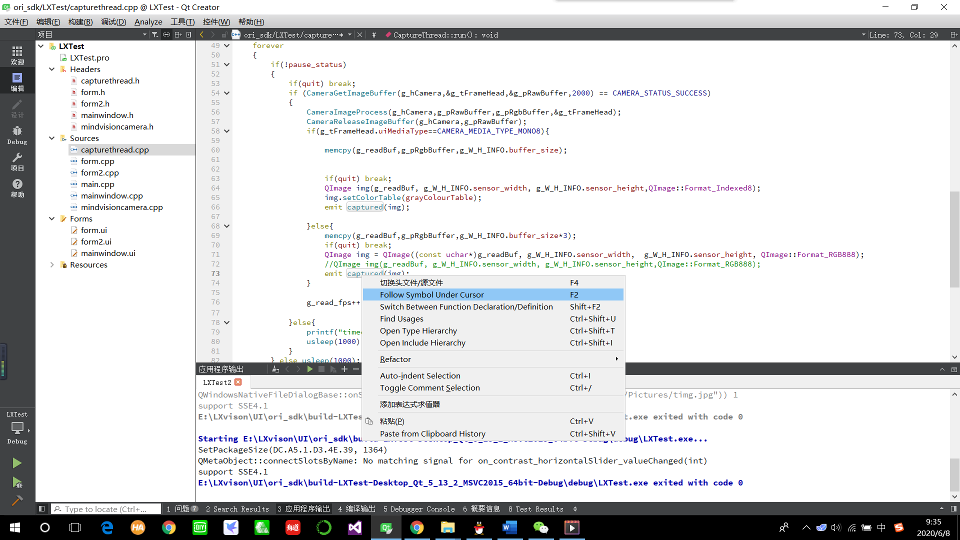This screenshot has width=960, height=540.
Task: Open Visual Studio from the taskbar
Action: click(x=355, y=527)
